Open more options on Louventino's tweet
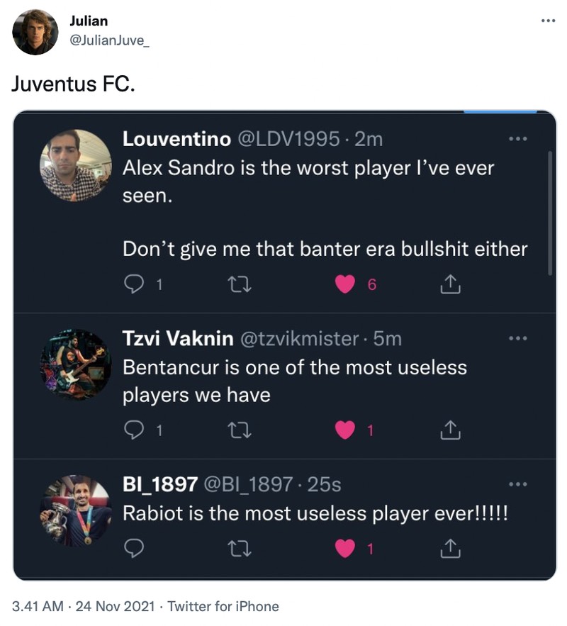This screenshot has height=626, width=567. click(518, 140)
